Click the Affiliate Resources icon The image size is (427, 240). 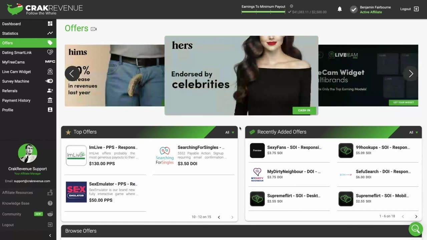pos(50,192)
